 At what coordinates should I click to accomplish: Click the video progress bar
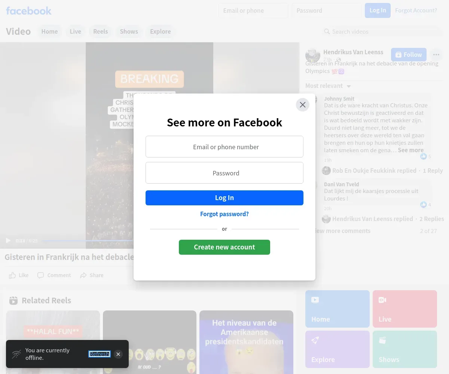click(87, 240)
